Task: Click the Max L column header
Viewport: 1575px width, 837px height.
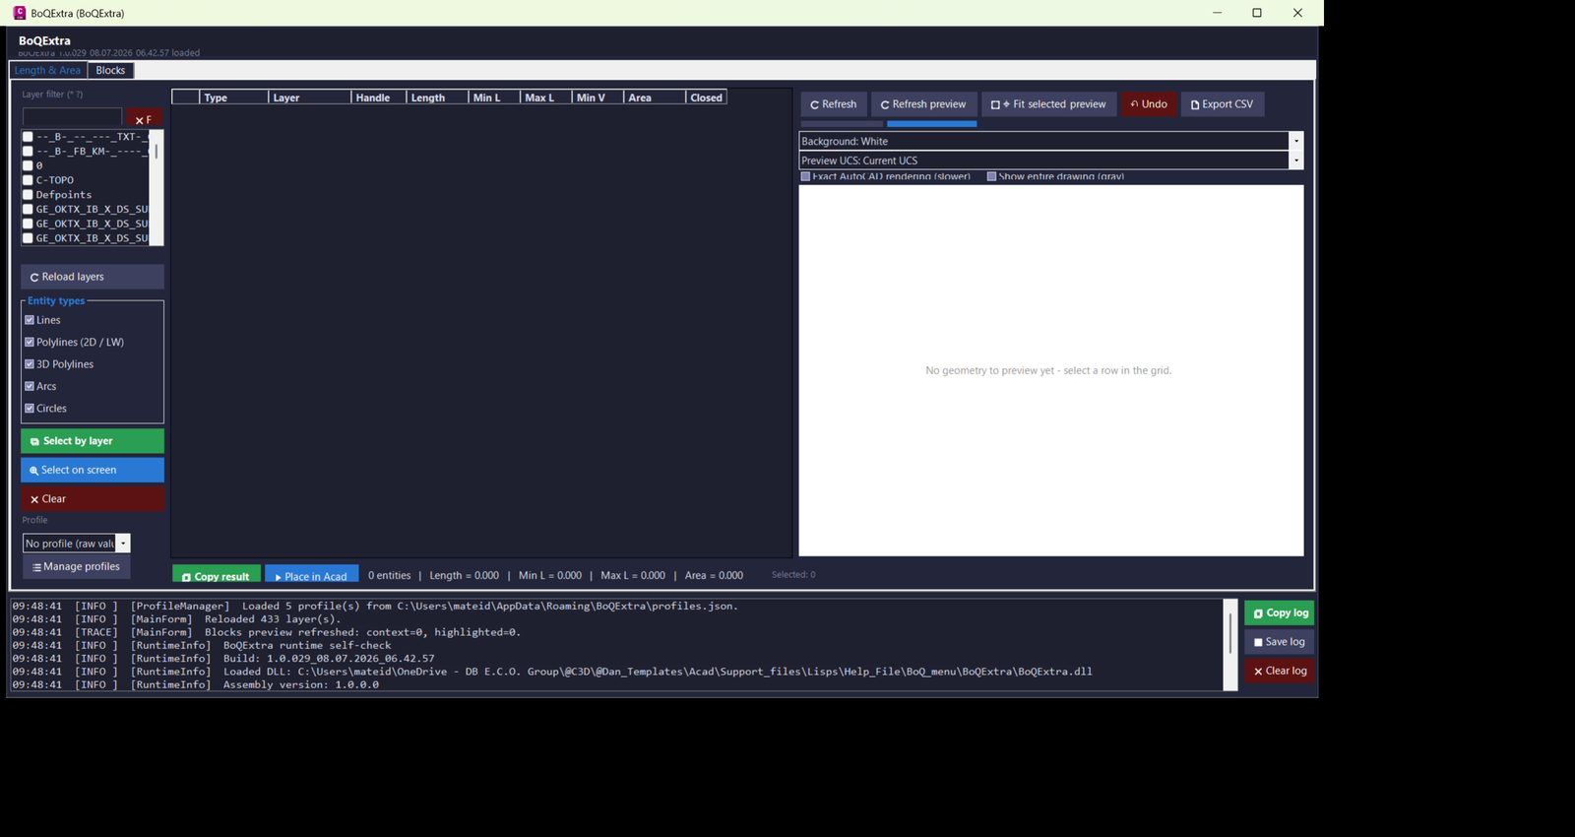Action: [547, 97]
